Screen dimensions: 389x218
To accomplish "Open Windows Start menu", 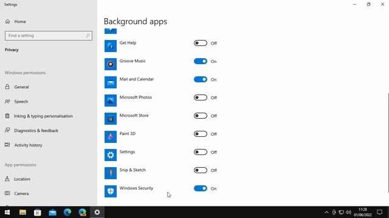I will click(x=7, y=213).
